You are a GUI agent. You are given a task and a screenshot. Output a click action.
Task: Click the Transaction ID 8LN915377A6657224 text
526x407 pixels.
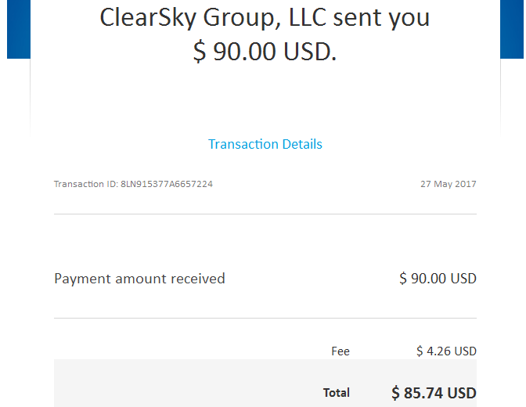(133, 184)
